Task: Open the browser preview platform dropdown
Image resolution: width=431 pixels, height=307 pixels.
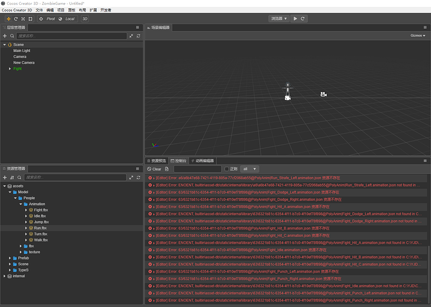Action: pyautogui.click(x=279, y=18)
